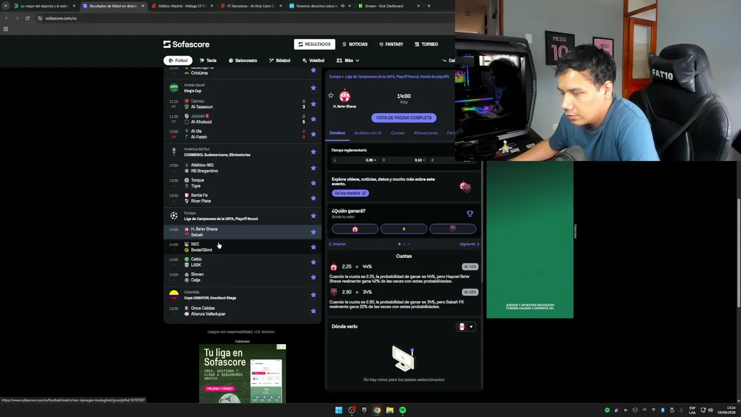Screen dimensions: 741x417
Task: Open the browser tab search dropdown
Action: (6, 6)
